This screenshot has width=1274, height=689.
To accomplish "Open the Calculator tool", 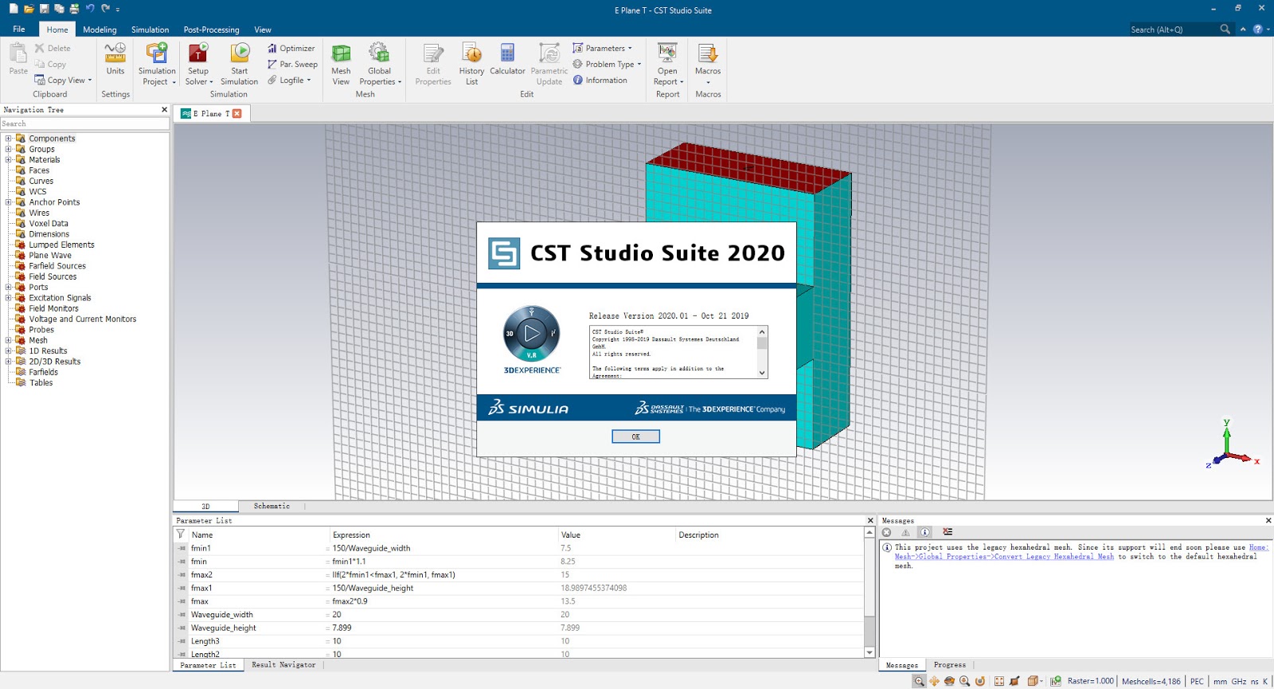I will tap(507, 60).
